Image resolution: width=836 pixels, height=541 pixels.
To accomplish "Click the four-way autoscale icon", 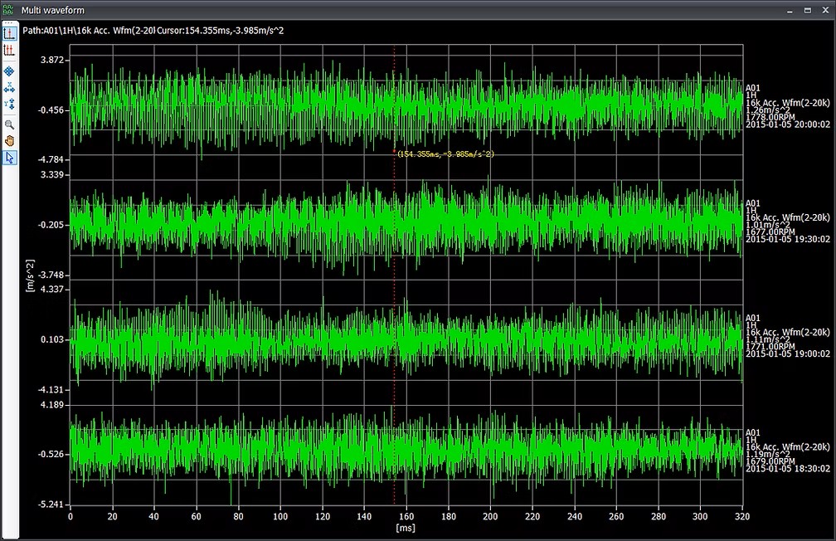I will coord(9,72).
